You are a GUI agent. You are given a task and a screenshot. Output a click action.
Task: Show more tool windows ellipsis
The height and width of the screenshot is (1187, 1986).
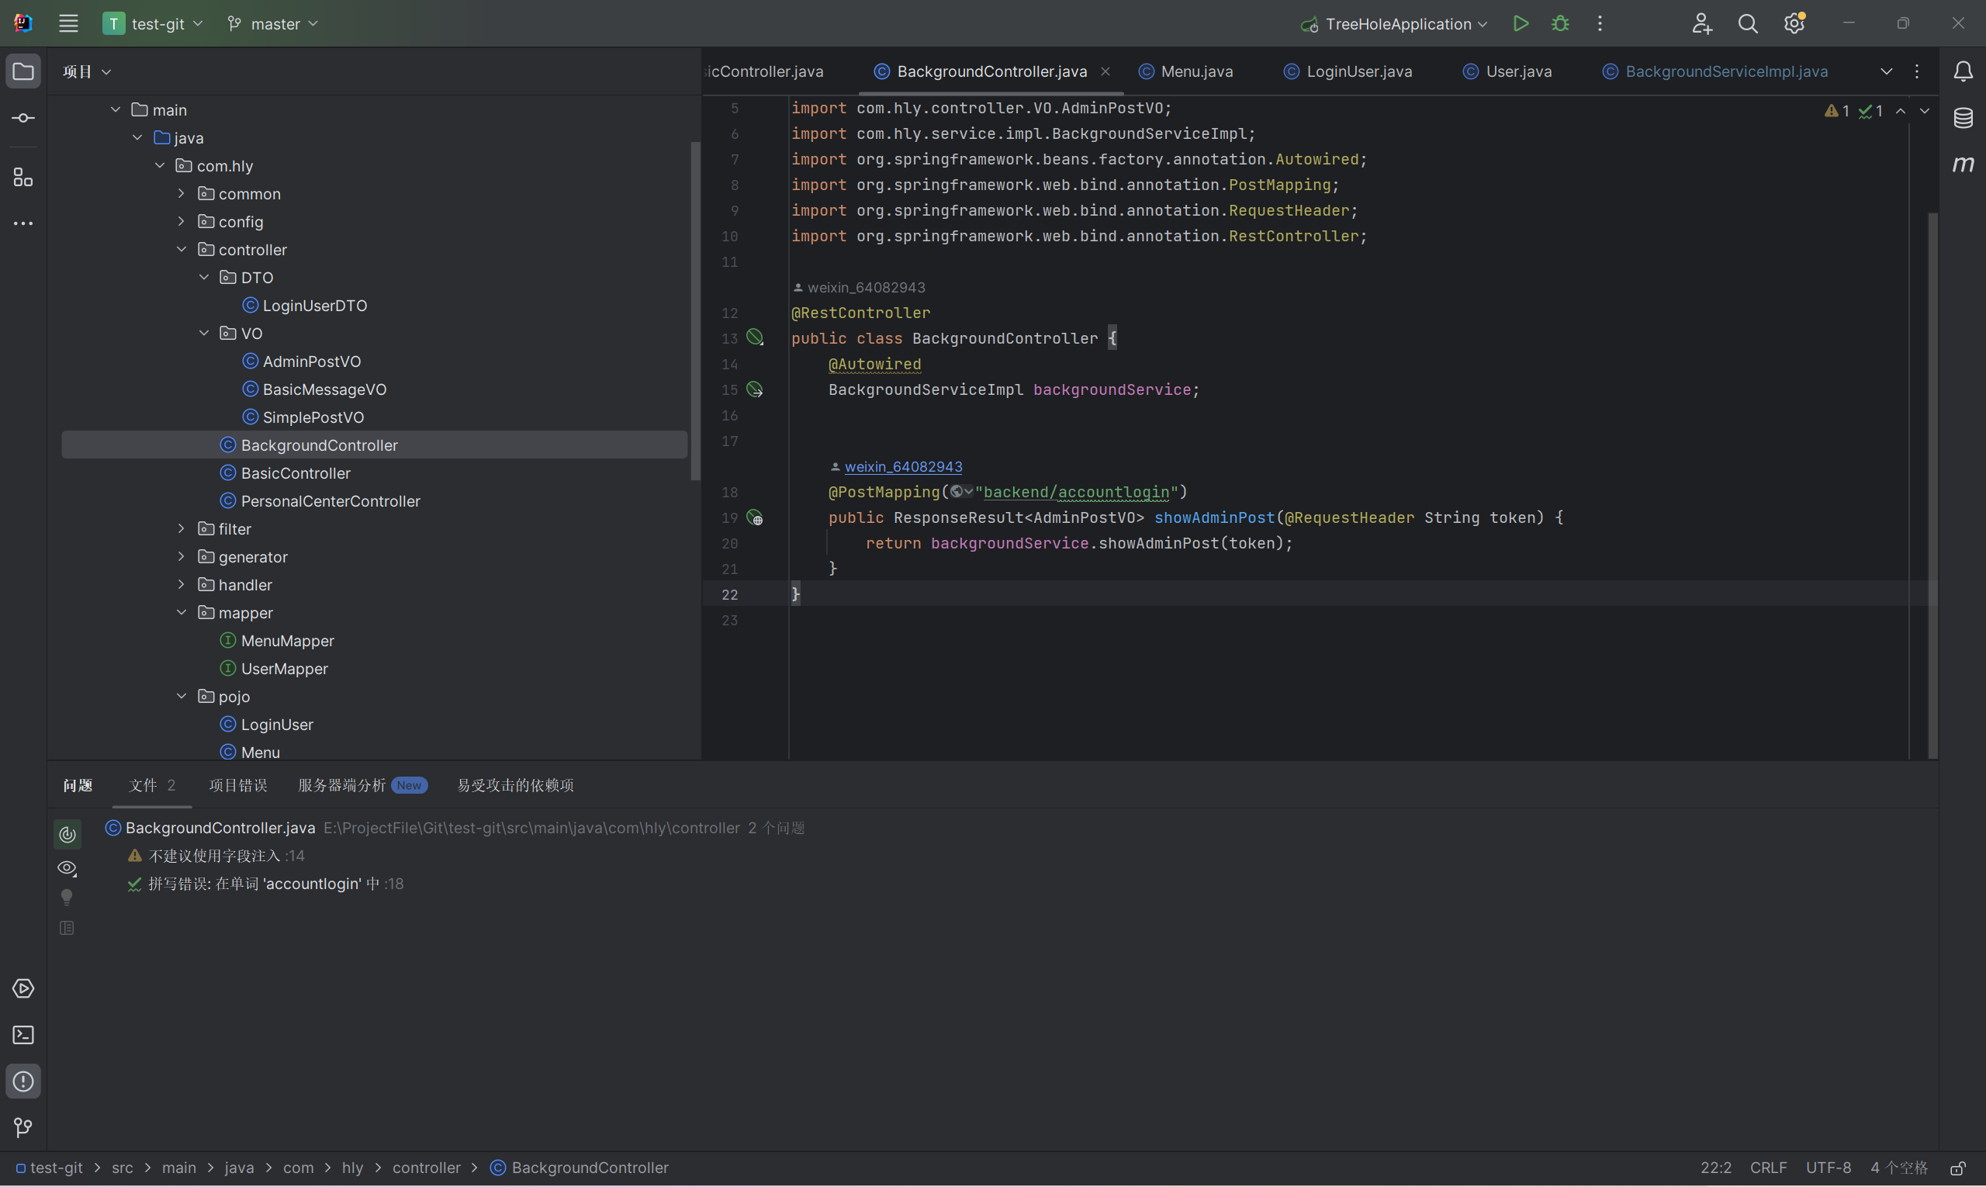23,223
